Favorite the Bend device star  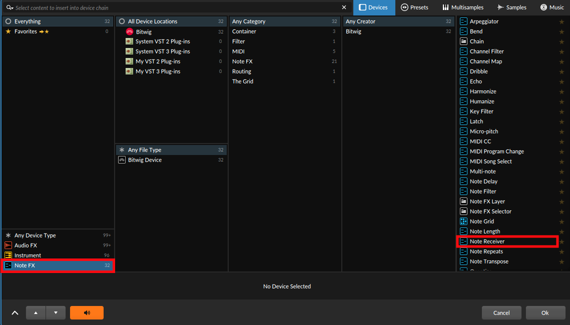[x=561, y=31]
